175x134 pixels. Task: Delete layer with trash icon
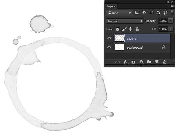(x=164, y=62)
